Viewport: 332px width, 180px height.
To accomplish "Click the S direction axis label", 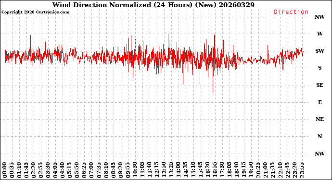I will (x=319, y=68).
